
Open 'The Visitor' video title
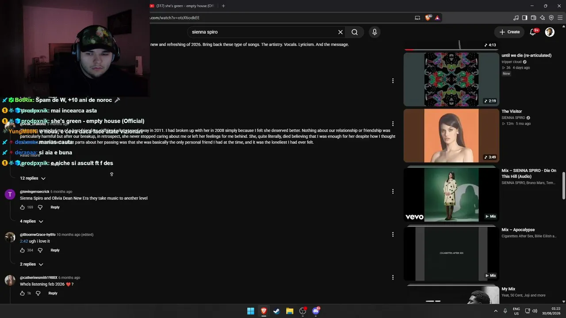click(512, 111)
